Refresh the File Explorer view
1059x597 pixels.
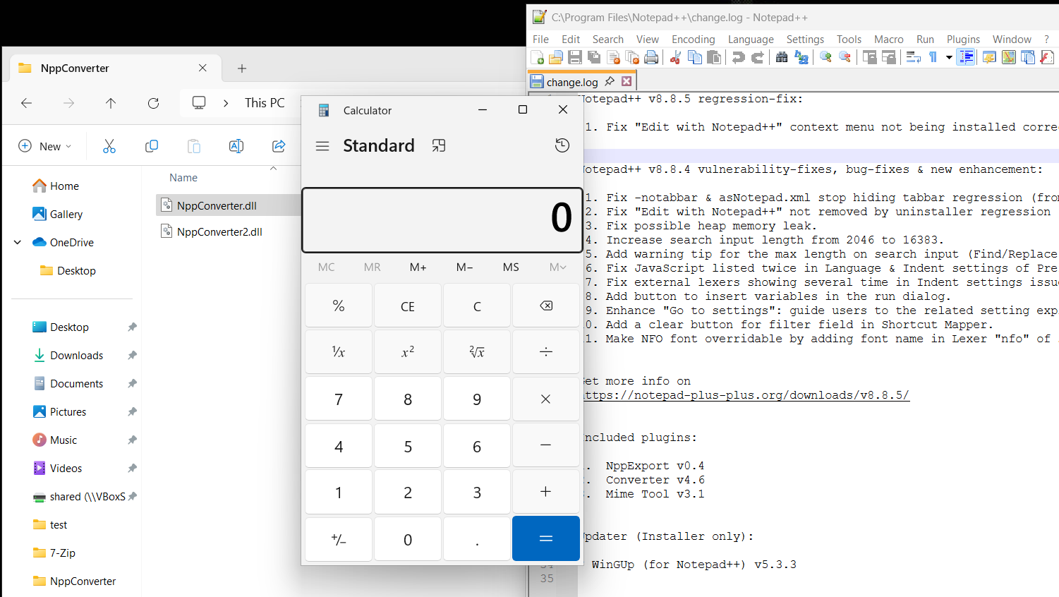coord(153,103)
